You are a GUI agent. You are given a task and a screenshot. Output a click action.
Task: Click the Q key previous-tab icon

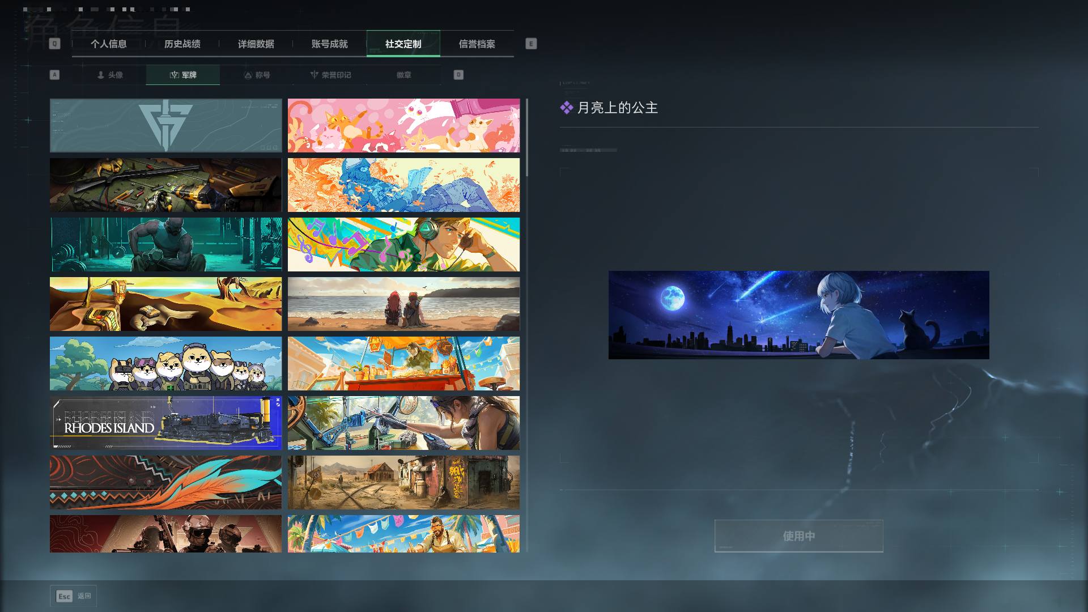[54, 44]
